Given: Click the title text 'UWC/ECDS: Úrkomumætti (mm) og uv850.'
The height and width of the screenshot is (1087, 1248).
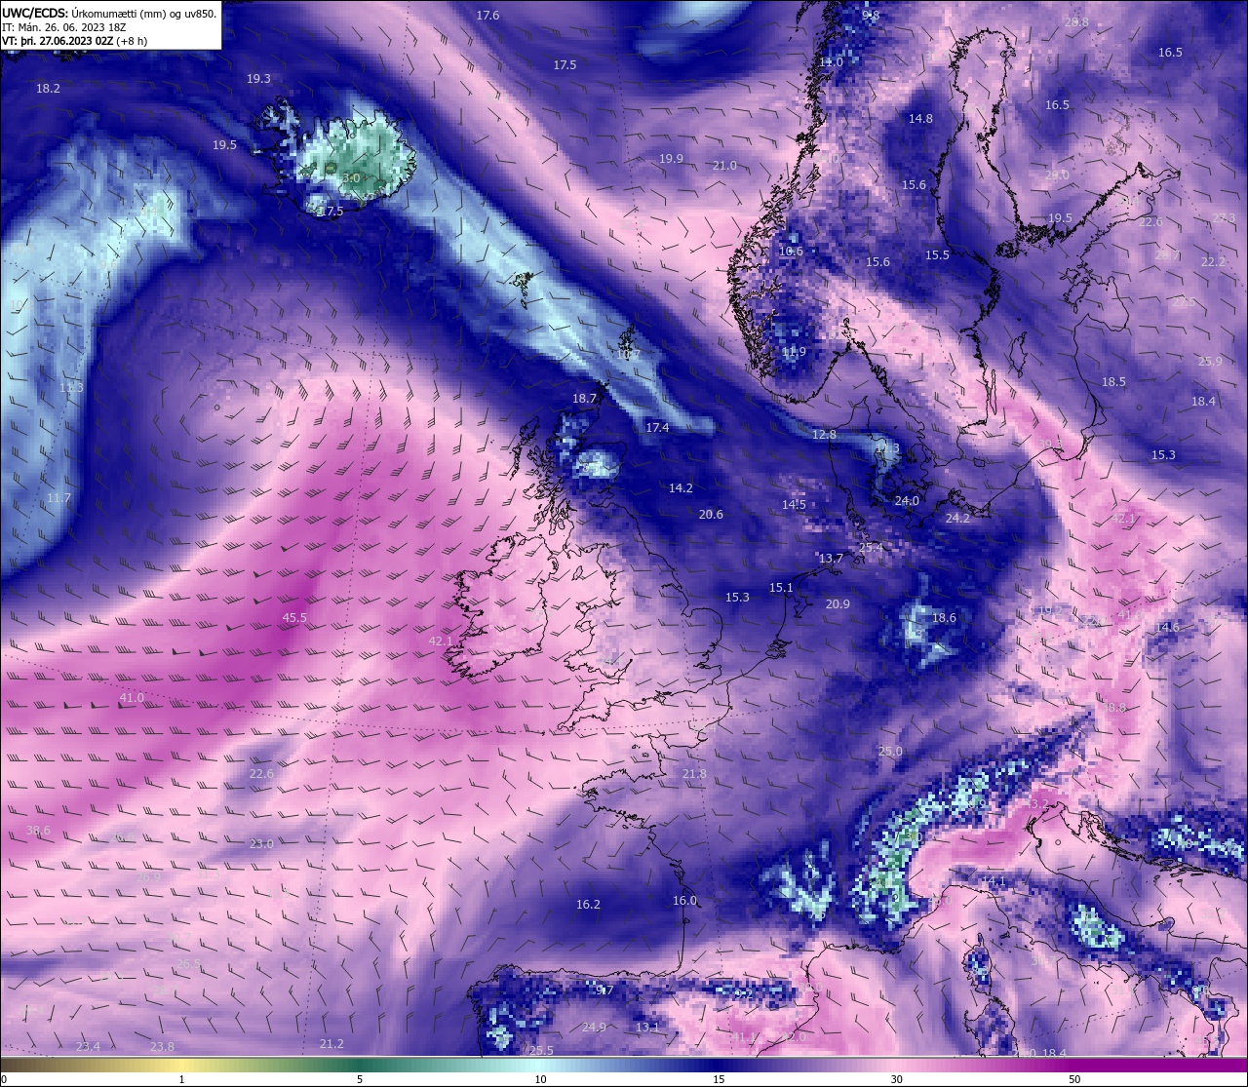Looking at the screenshot, I should pos(109,14).
